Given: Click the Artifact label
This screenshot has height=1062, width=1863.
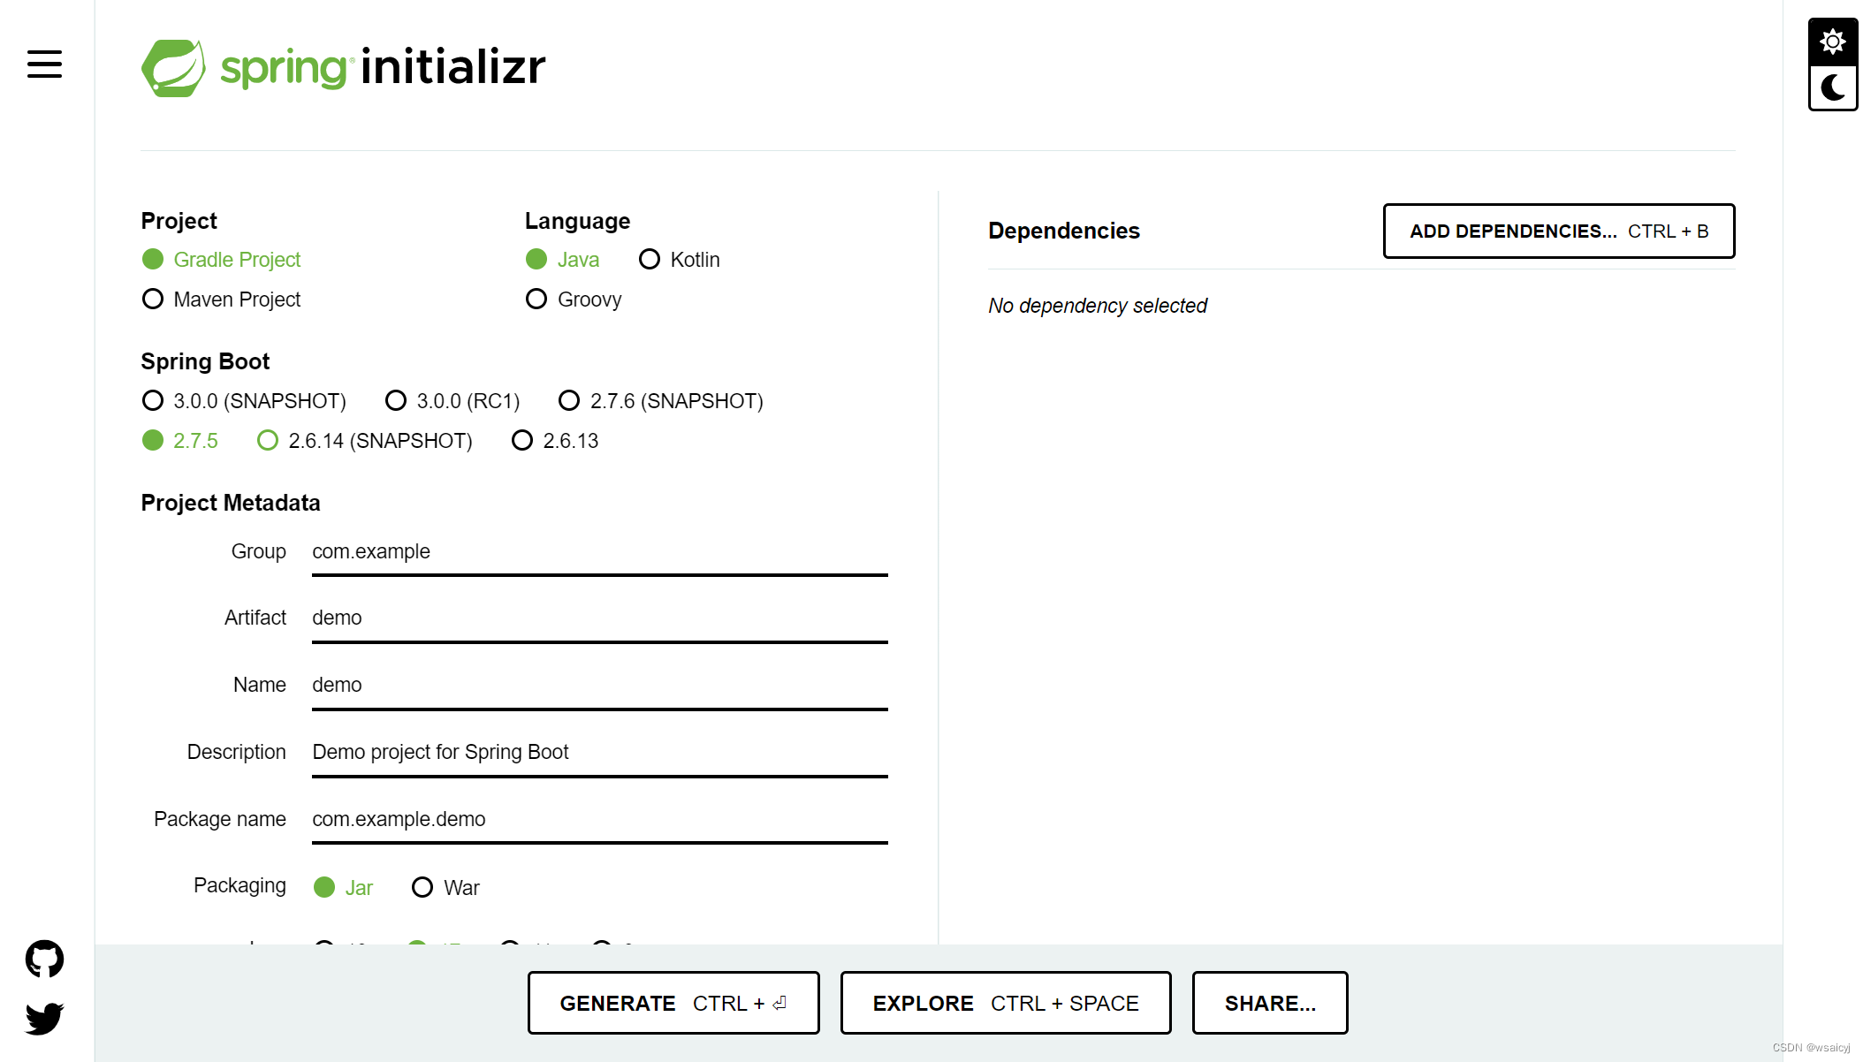Looking at the screenshot, I should (x=255, y=618).
